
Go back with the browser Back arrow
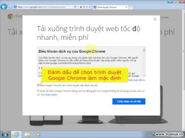pos(3,7)
